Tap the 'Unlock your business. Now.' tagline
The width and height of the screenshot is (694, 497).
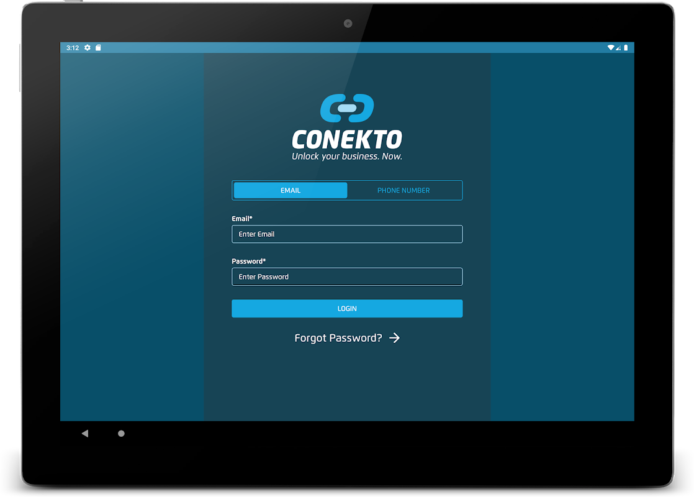(x=347, y=157)
